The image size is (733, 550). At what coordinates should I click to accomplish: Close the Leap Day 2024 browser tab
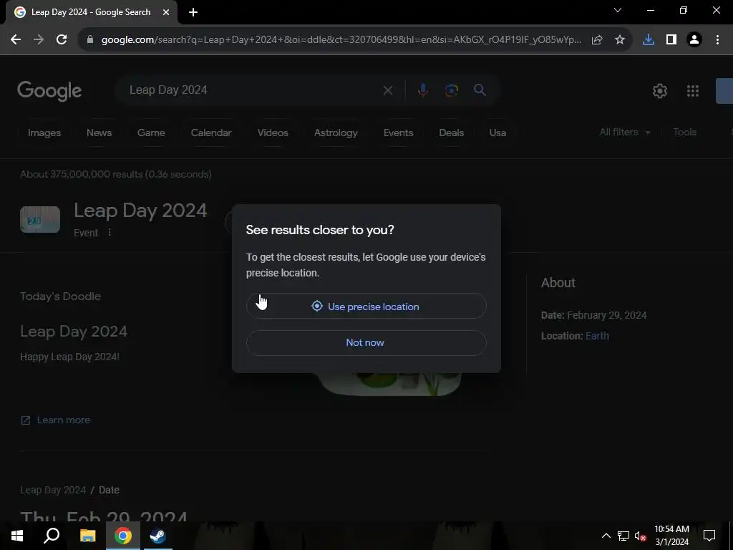(x=166, y=12)
